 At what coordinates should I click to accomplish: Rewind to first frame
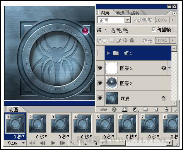pos(32,143)
